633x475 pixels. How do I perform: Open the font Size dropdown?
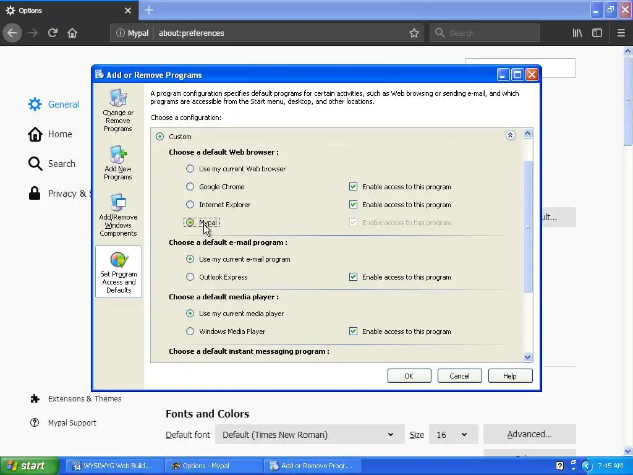point(453,435)
